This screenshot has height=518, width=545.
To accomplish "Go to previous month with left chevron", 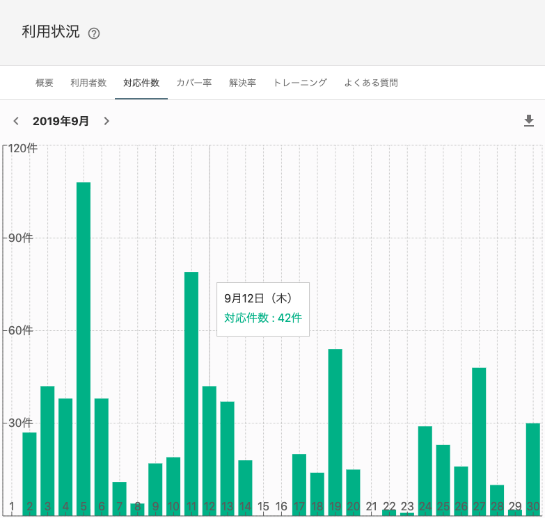I will pos(16,121).
